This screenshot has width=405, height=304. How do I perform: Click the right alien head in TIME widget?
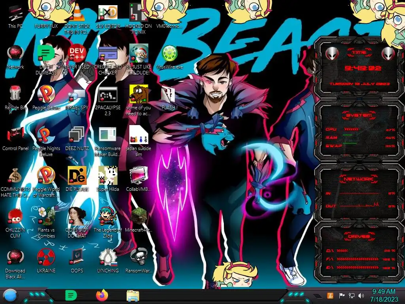click(x=388, y=53)
